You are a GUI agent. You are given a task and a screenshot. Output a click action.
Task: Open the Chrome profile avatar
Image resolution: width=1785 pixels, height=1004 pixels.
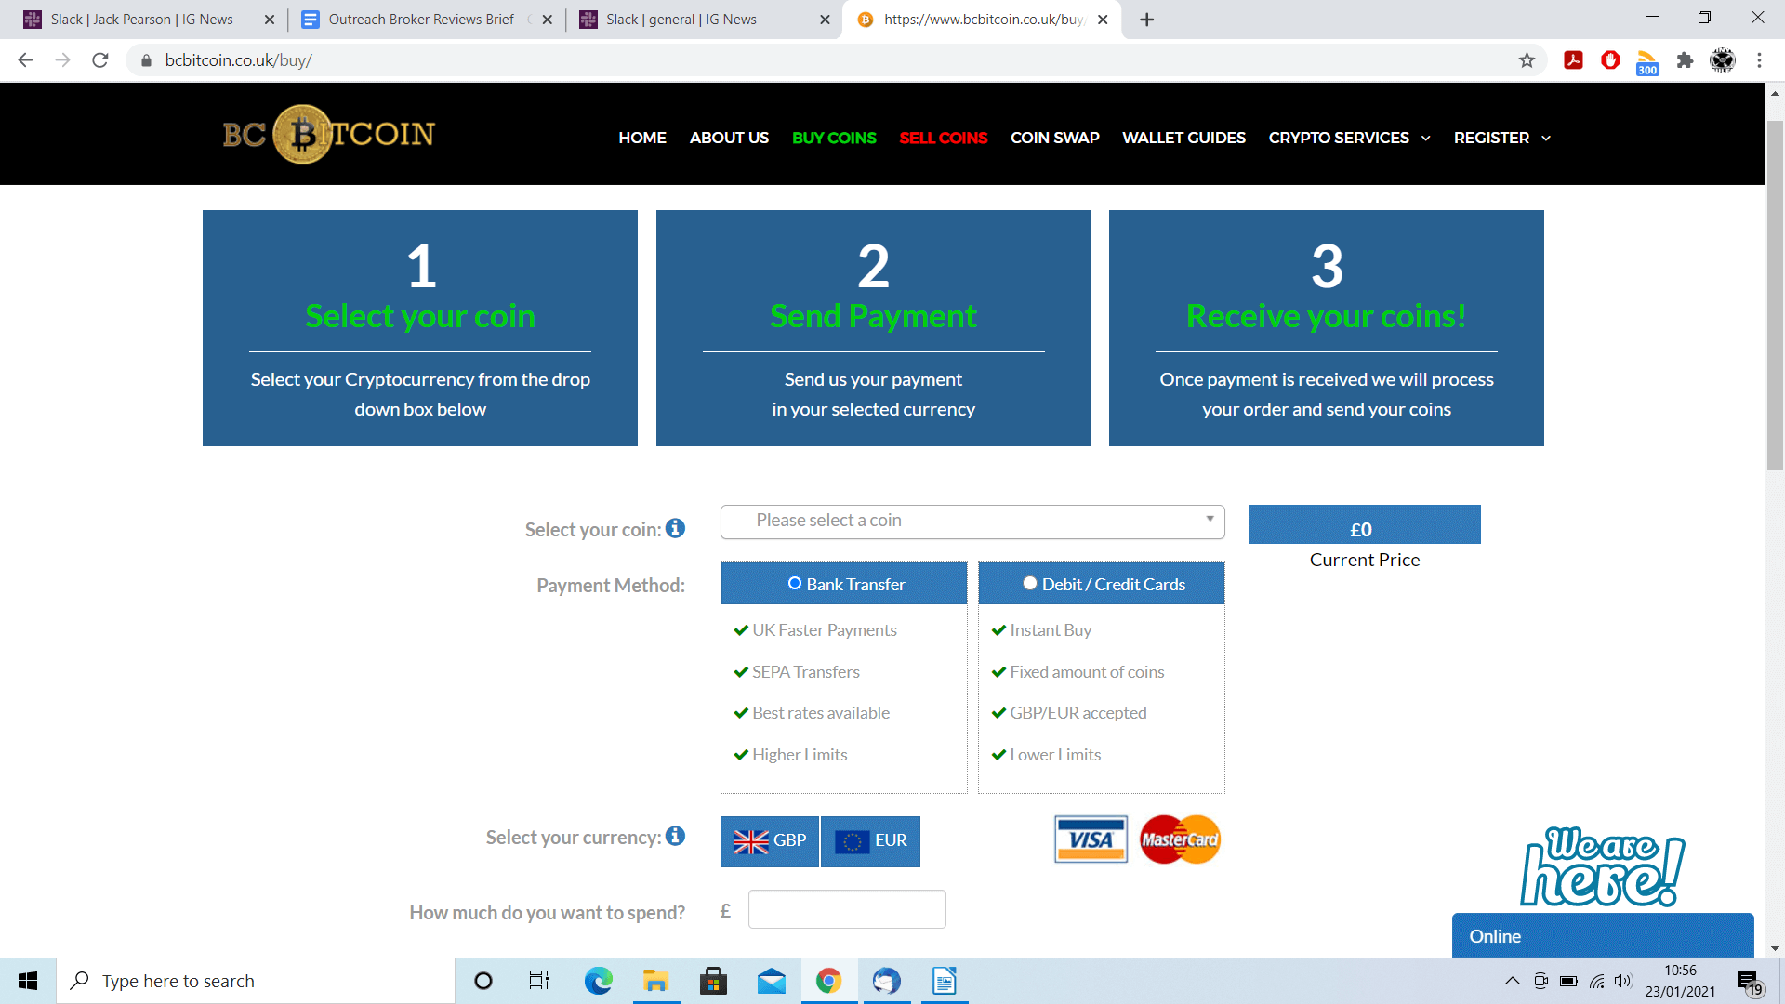[1723, 60]
